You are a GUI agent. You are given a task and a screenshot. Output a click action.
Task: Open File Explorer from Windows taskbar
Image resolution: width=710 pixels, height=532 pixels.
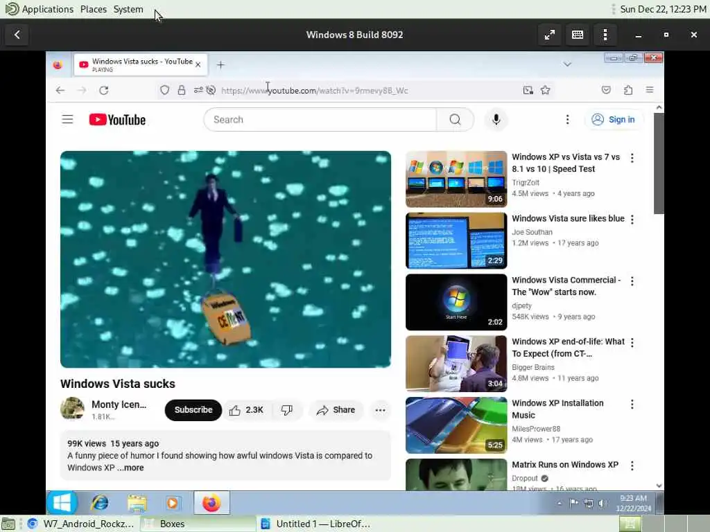pyautogui.click(x=137, y=503)
